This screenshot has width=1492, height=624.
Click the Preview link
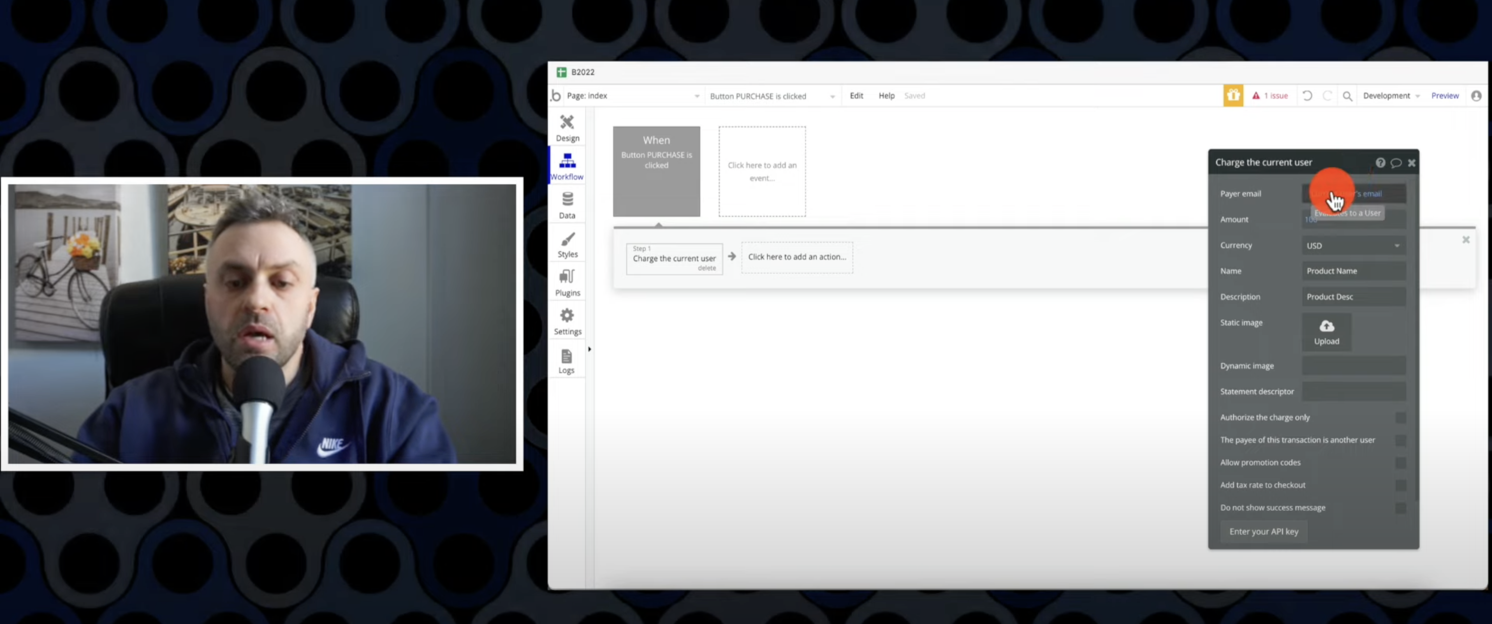[x=1445, y=96]
